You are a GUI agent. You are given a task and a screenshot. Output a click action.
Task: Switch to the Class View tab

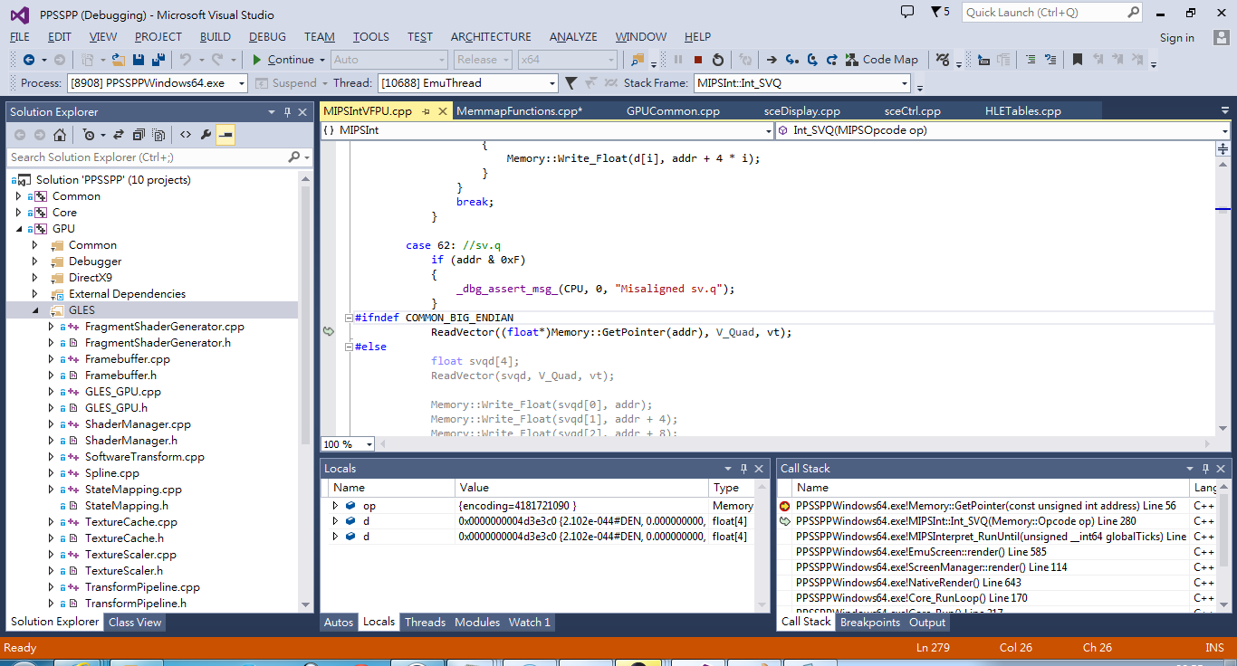coord(135,623)
